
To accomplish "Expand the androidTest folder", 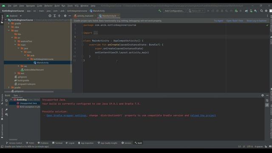I will coord(15,41).
